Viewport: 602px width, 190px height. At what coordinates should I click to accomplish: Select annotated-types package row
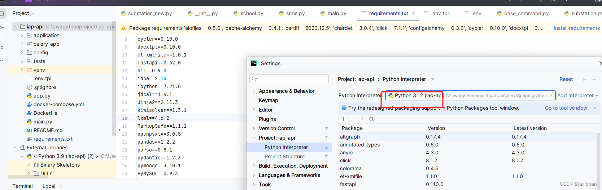click(468, 145)
